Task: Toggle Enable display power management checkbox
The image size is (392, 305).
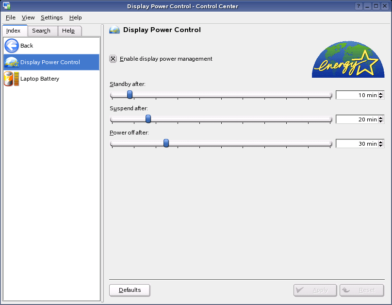Action: click(x=113, y=59)
